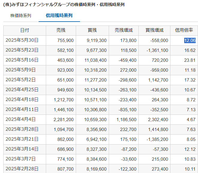The image size is (198, 173).
Task: Click the 売残増減 column header
Action: [x=123, y=30]
